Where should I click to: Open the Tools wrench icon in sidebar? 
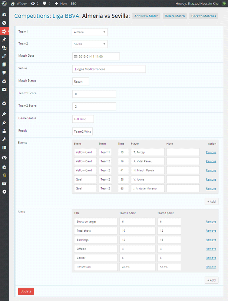(4, 139)
